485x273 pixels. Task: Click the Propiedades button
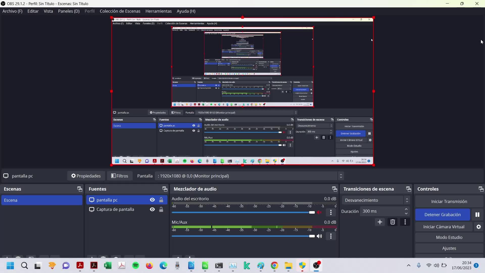(86, 176)
